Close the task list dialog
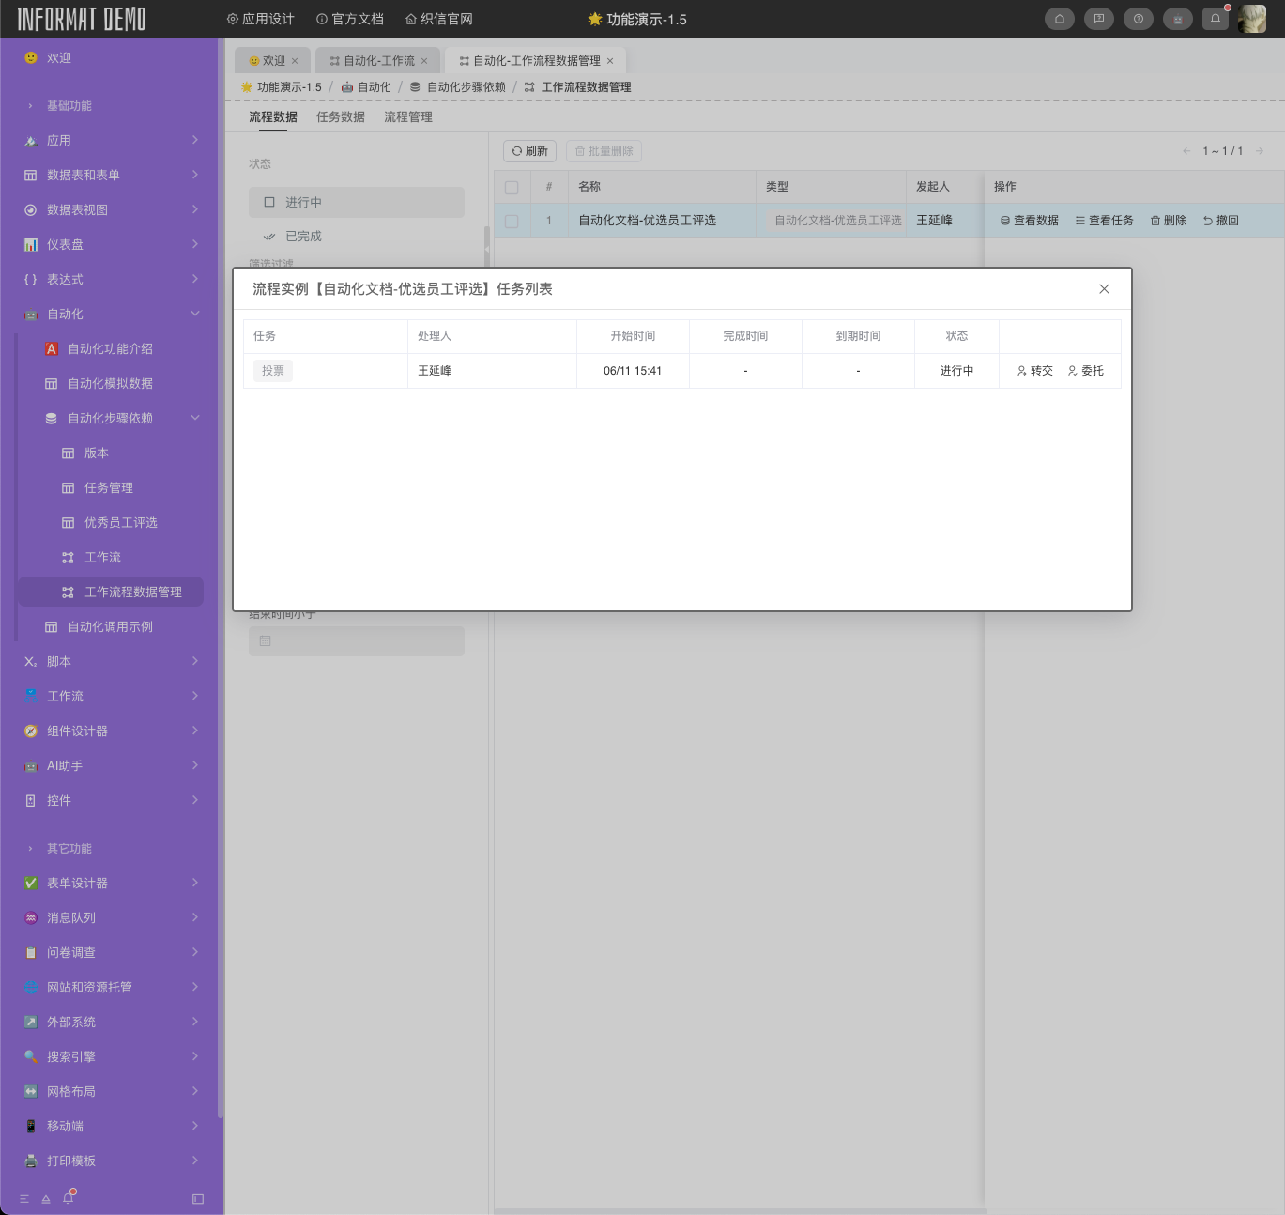The image size is (1285, 1215). [x=1104, y=289]
